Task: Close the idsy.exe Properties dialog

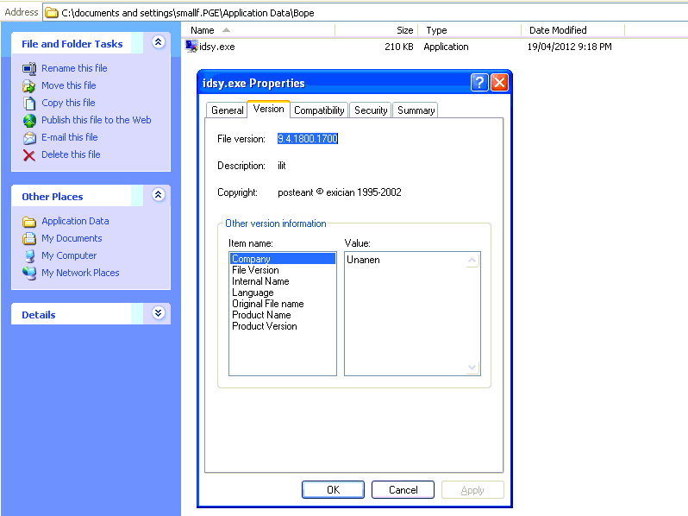Action: [x=499, y=82]
